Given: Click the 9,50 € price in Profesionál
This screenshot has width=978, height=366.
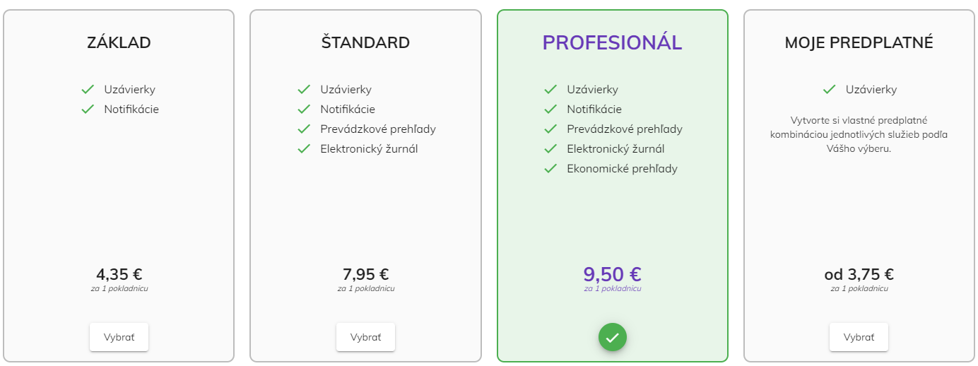Looking at the screenshot, I should click(612, 274).
